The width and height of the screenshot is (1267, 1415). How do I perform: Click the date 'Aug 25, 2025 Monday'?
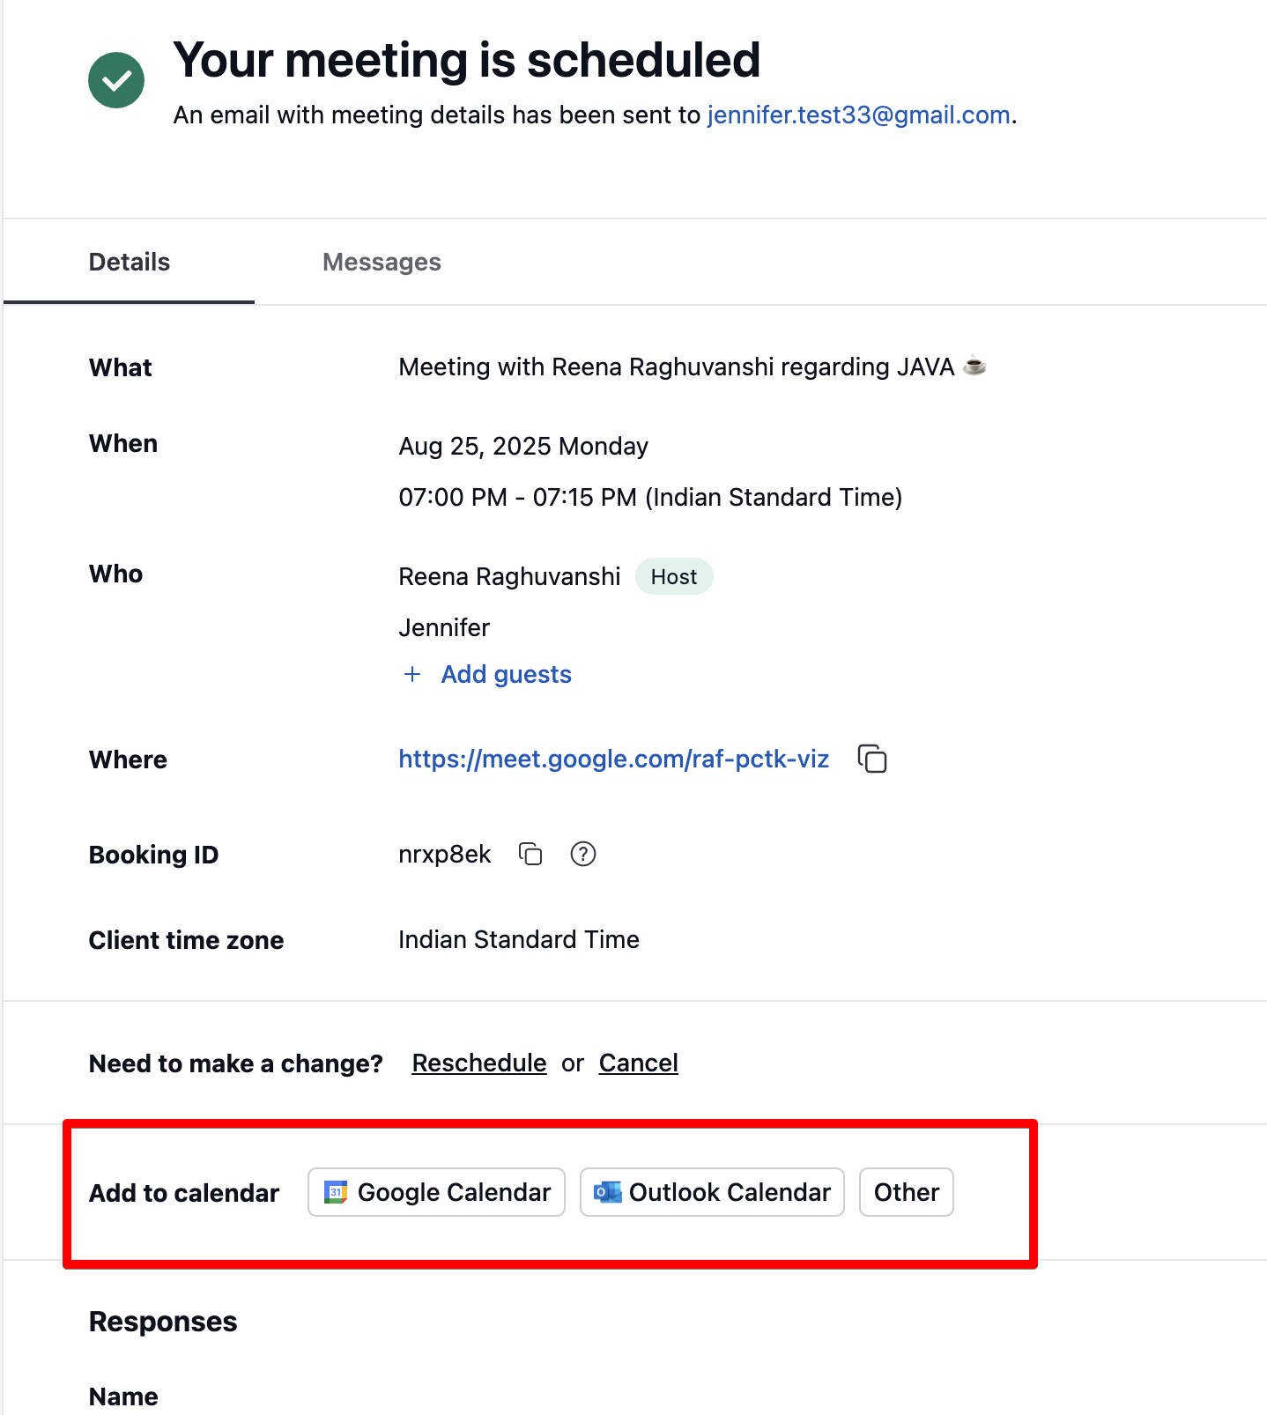(523, 446)
